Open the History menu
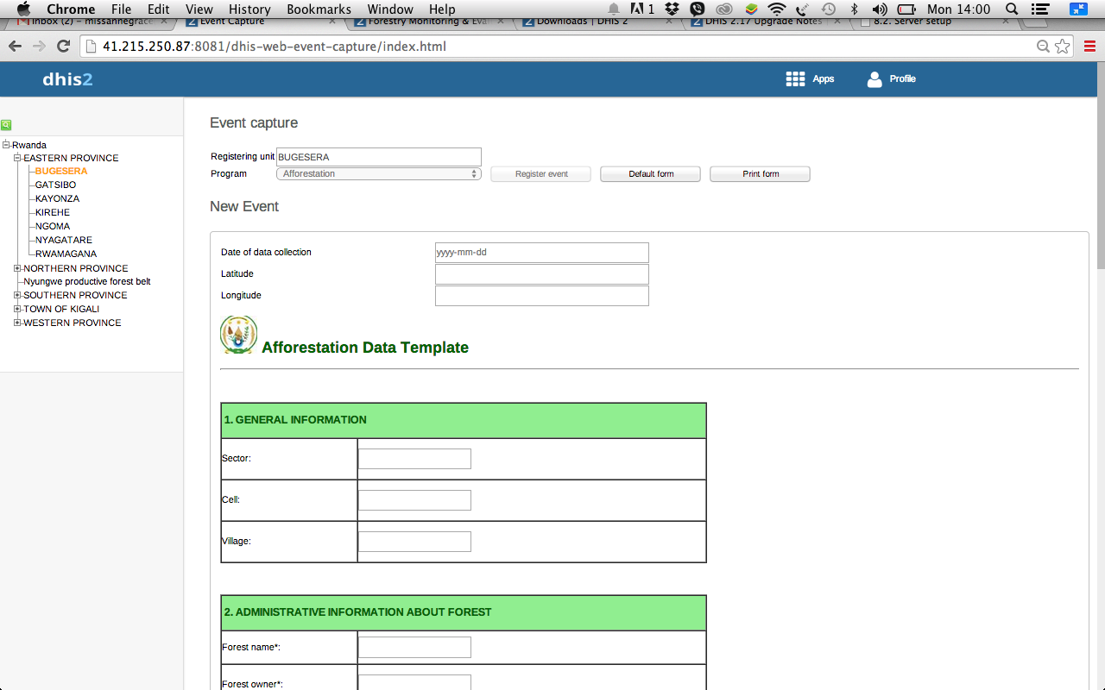The image size is (1105, 690). 249,9
